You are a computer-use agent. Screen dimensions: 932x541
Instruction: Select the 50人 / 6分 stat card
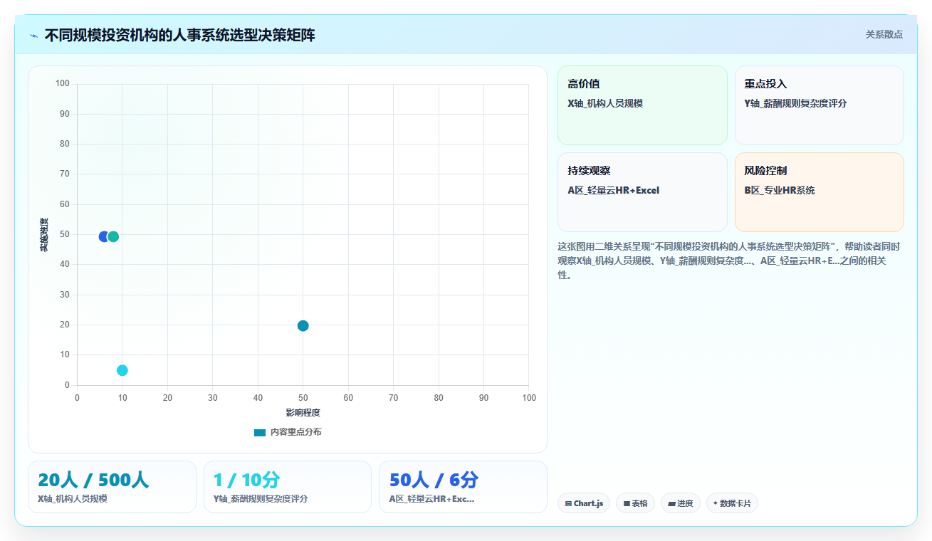tap(463, 487)
